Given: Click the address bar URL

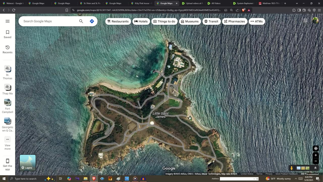Looking at the screenshot, I should coord(149,10).
